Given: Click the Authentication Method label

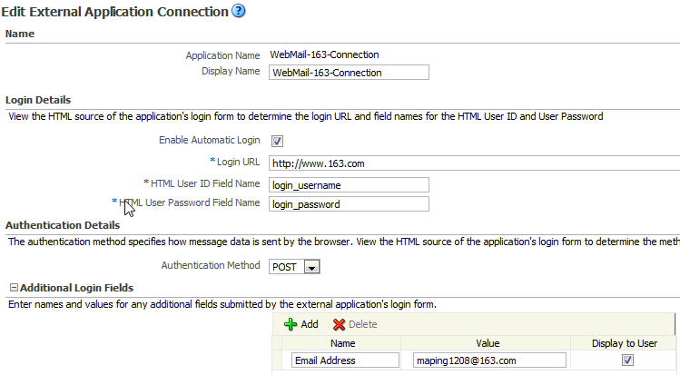Looking at the screenshot, I should pyautogui.click(x=211, y=265).
